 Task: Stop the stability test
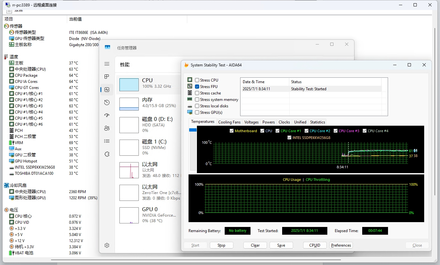pos(221,245)
